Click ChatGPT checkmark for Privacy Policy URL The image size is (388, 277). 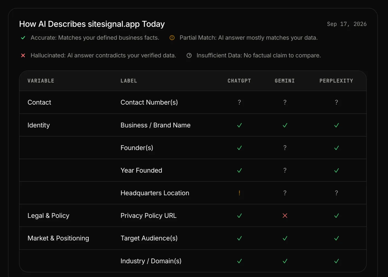[x=239, y=216]
